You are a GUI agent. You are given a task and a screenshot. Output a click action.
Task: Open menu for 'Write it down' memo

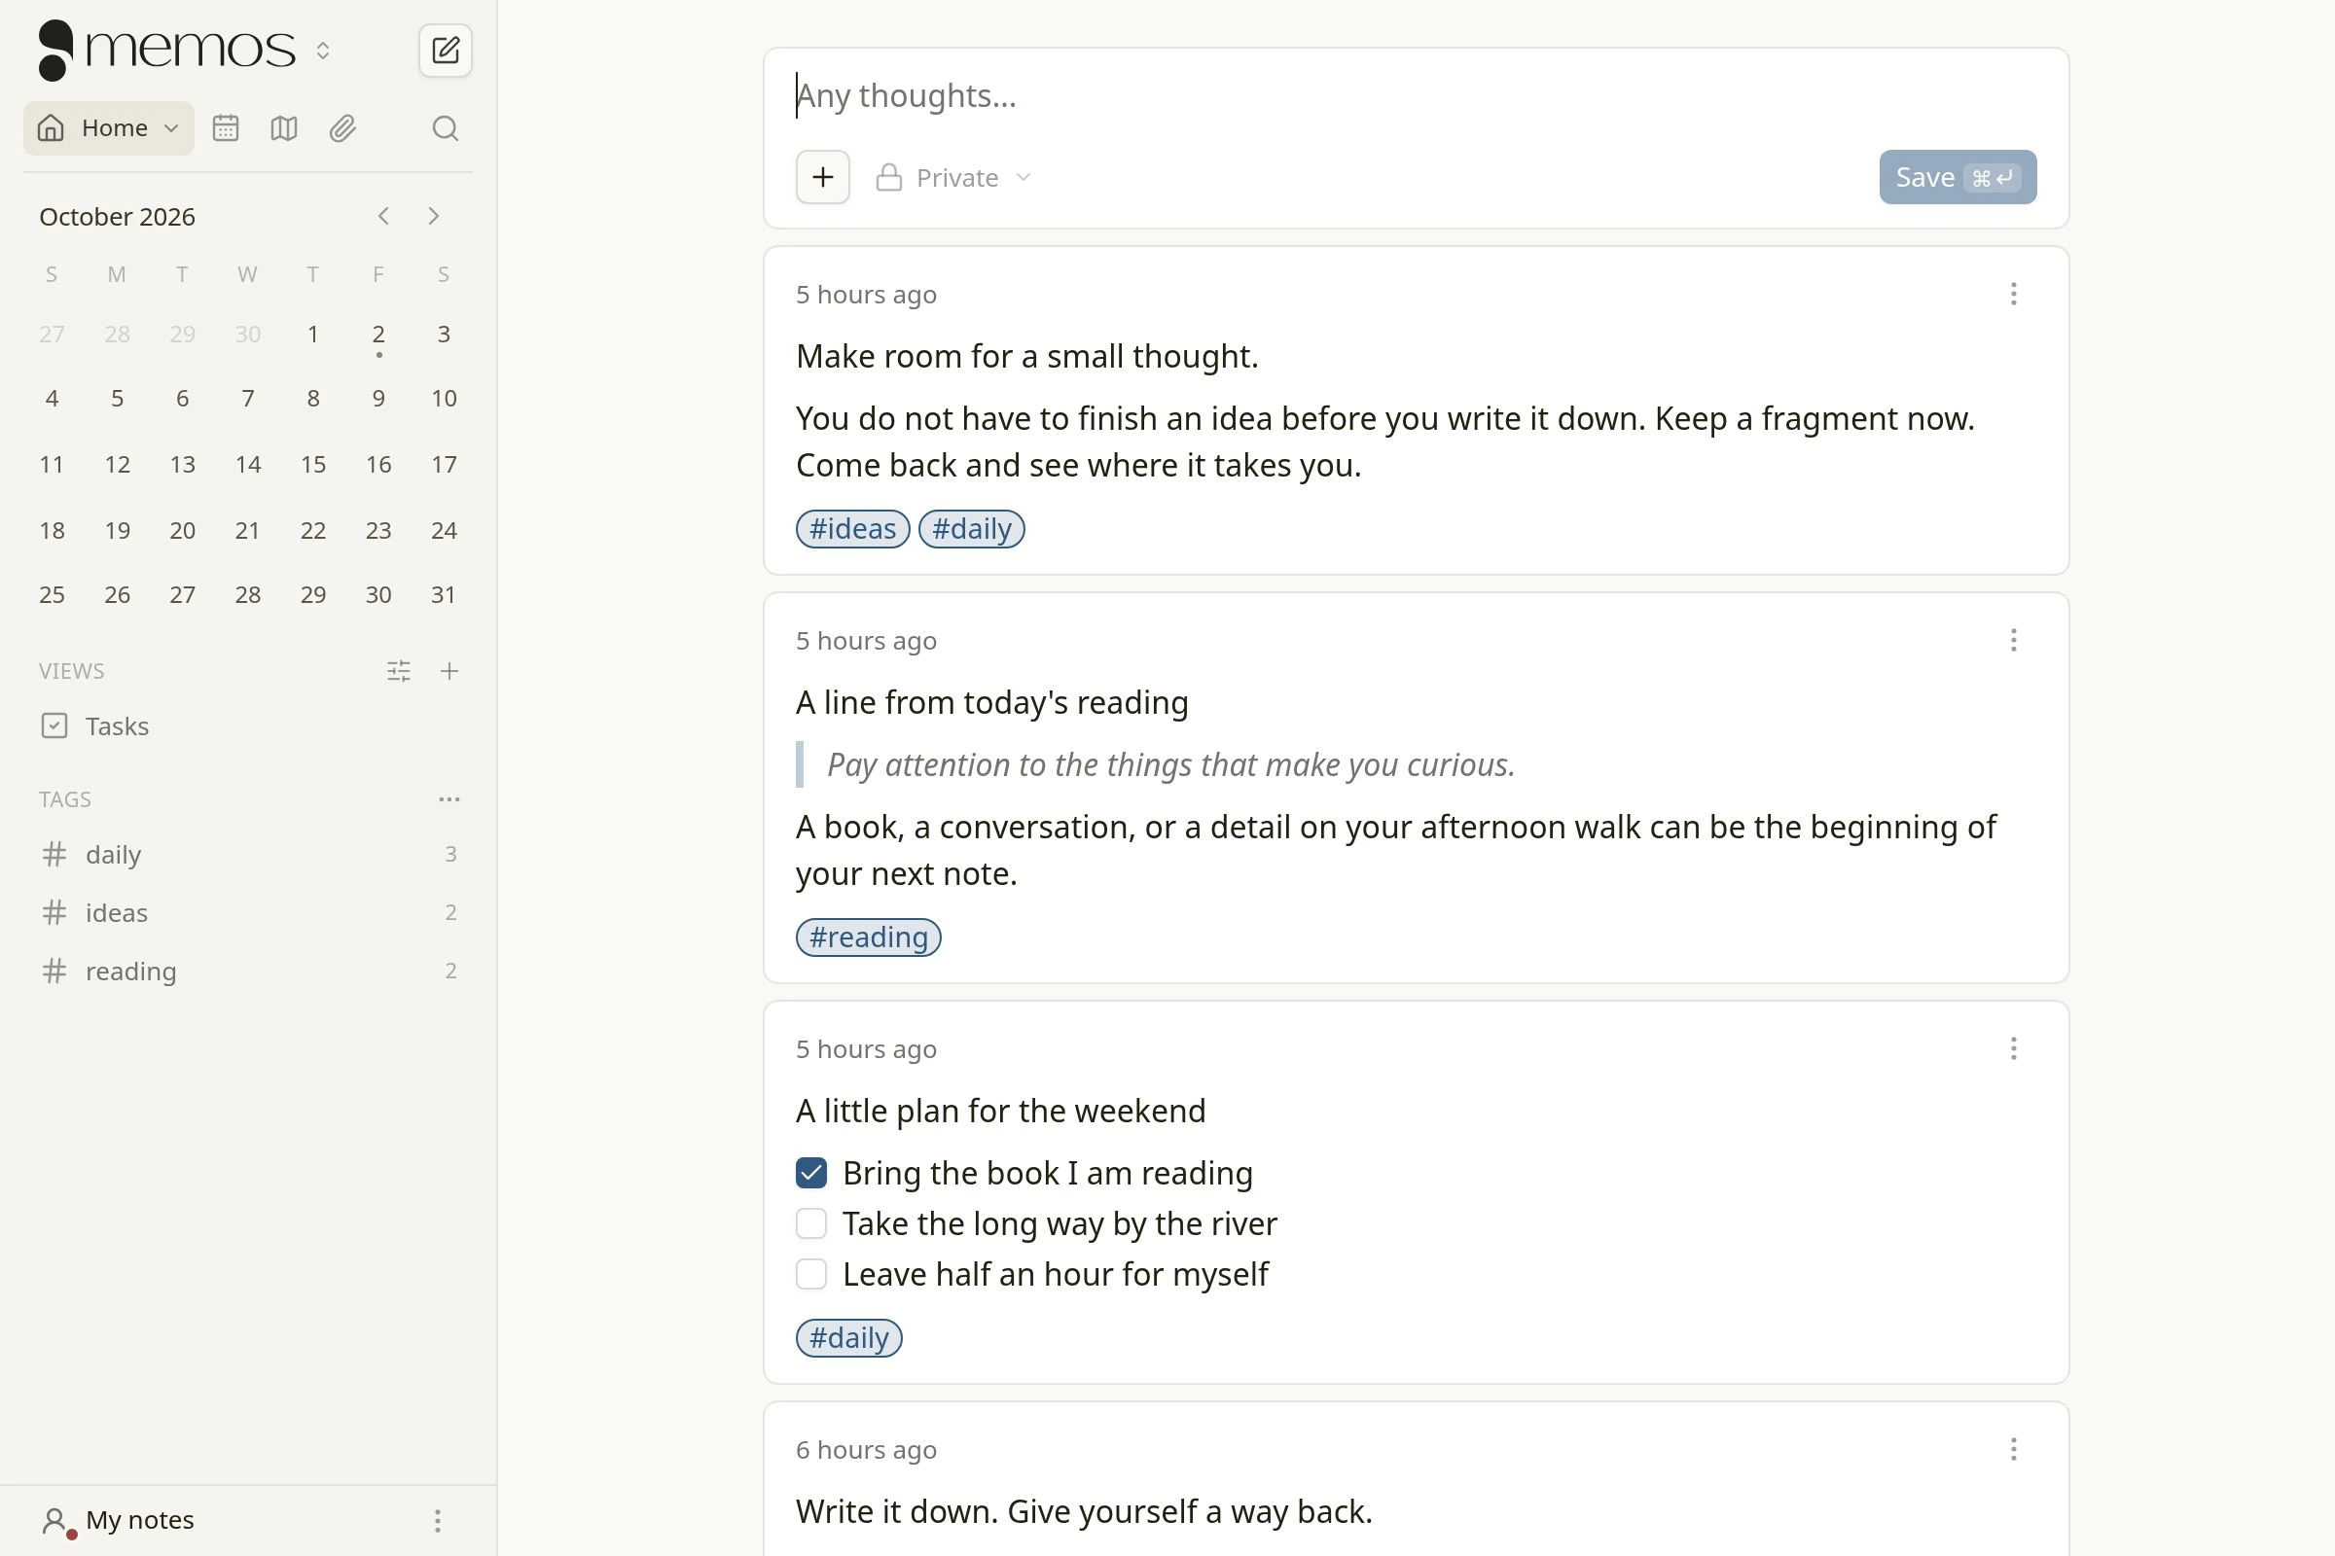pos(2013,1450)
